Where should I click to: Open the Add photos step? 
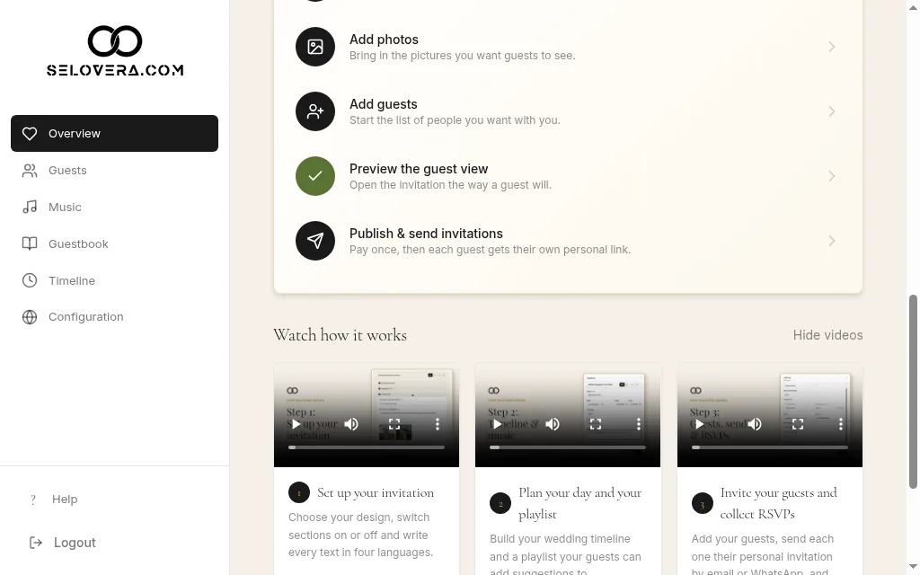[568, 47]
